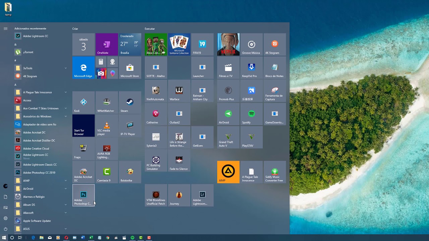Open Task View from the taskbar

tap(20, 238)
